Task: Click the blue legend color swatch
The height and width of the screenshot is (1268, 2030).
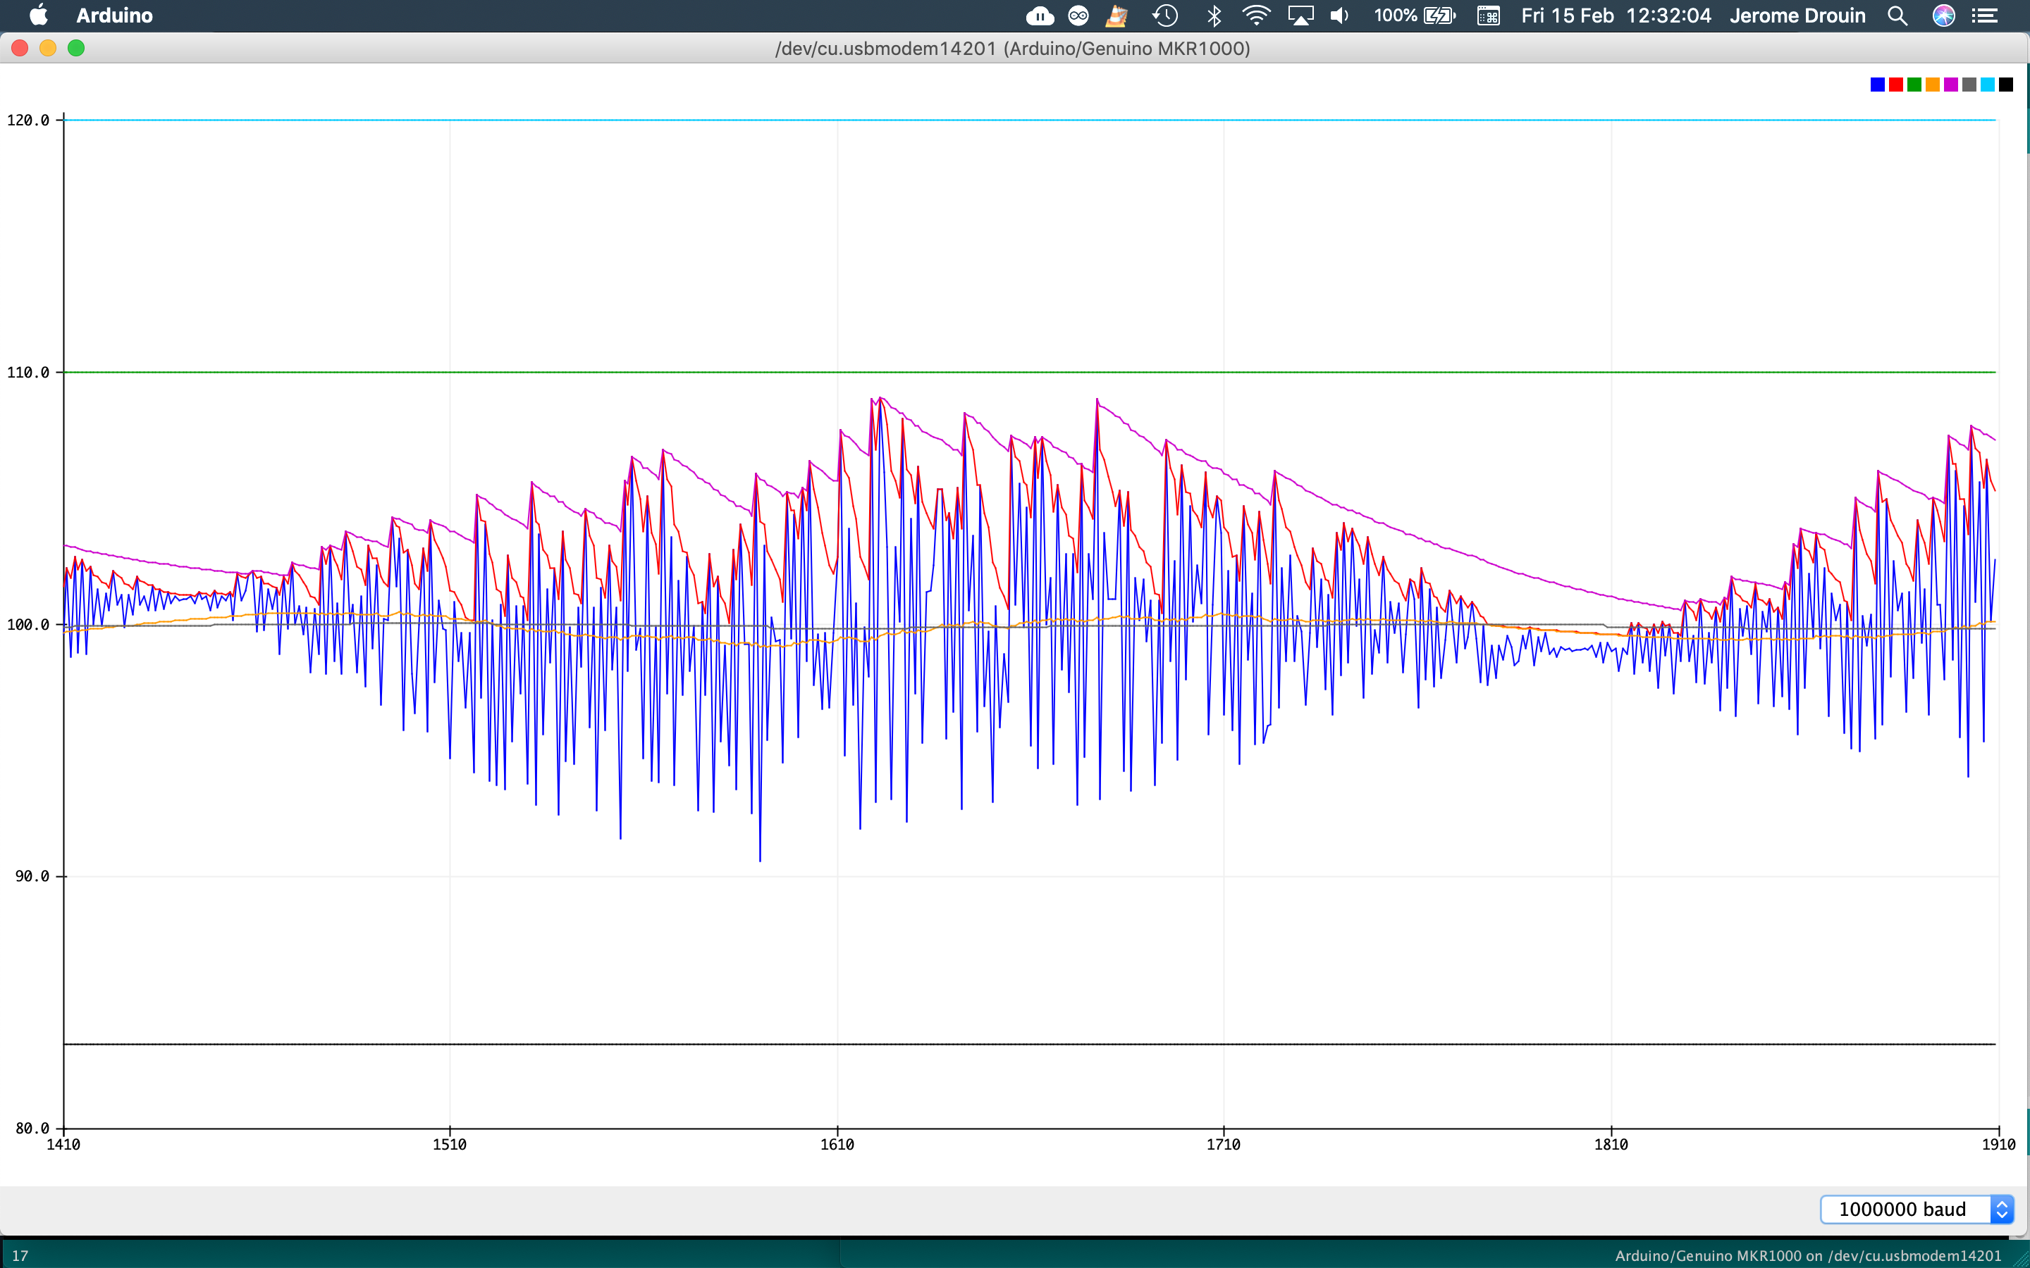Action: 1877,85
